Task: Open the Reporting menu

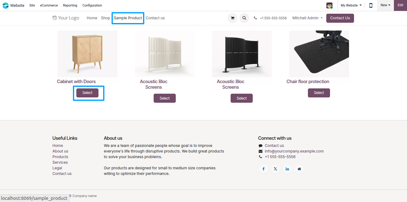Action: click(70, 5)
